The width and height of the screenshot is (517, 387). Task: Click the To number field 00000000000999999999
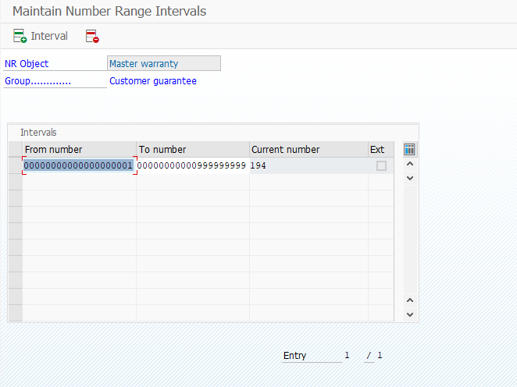tap(193, 165)
